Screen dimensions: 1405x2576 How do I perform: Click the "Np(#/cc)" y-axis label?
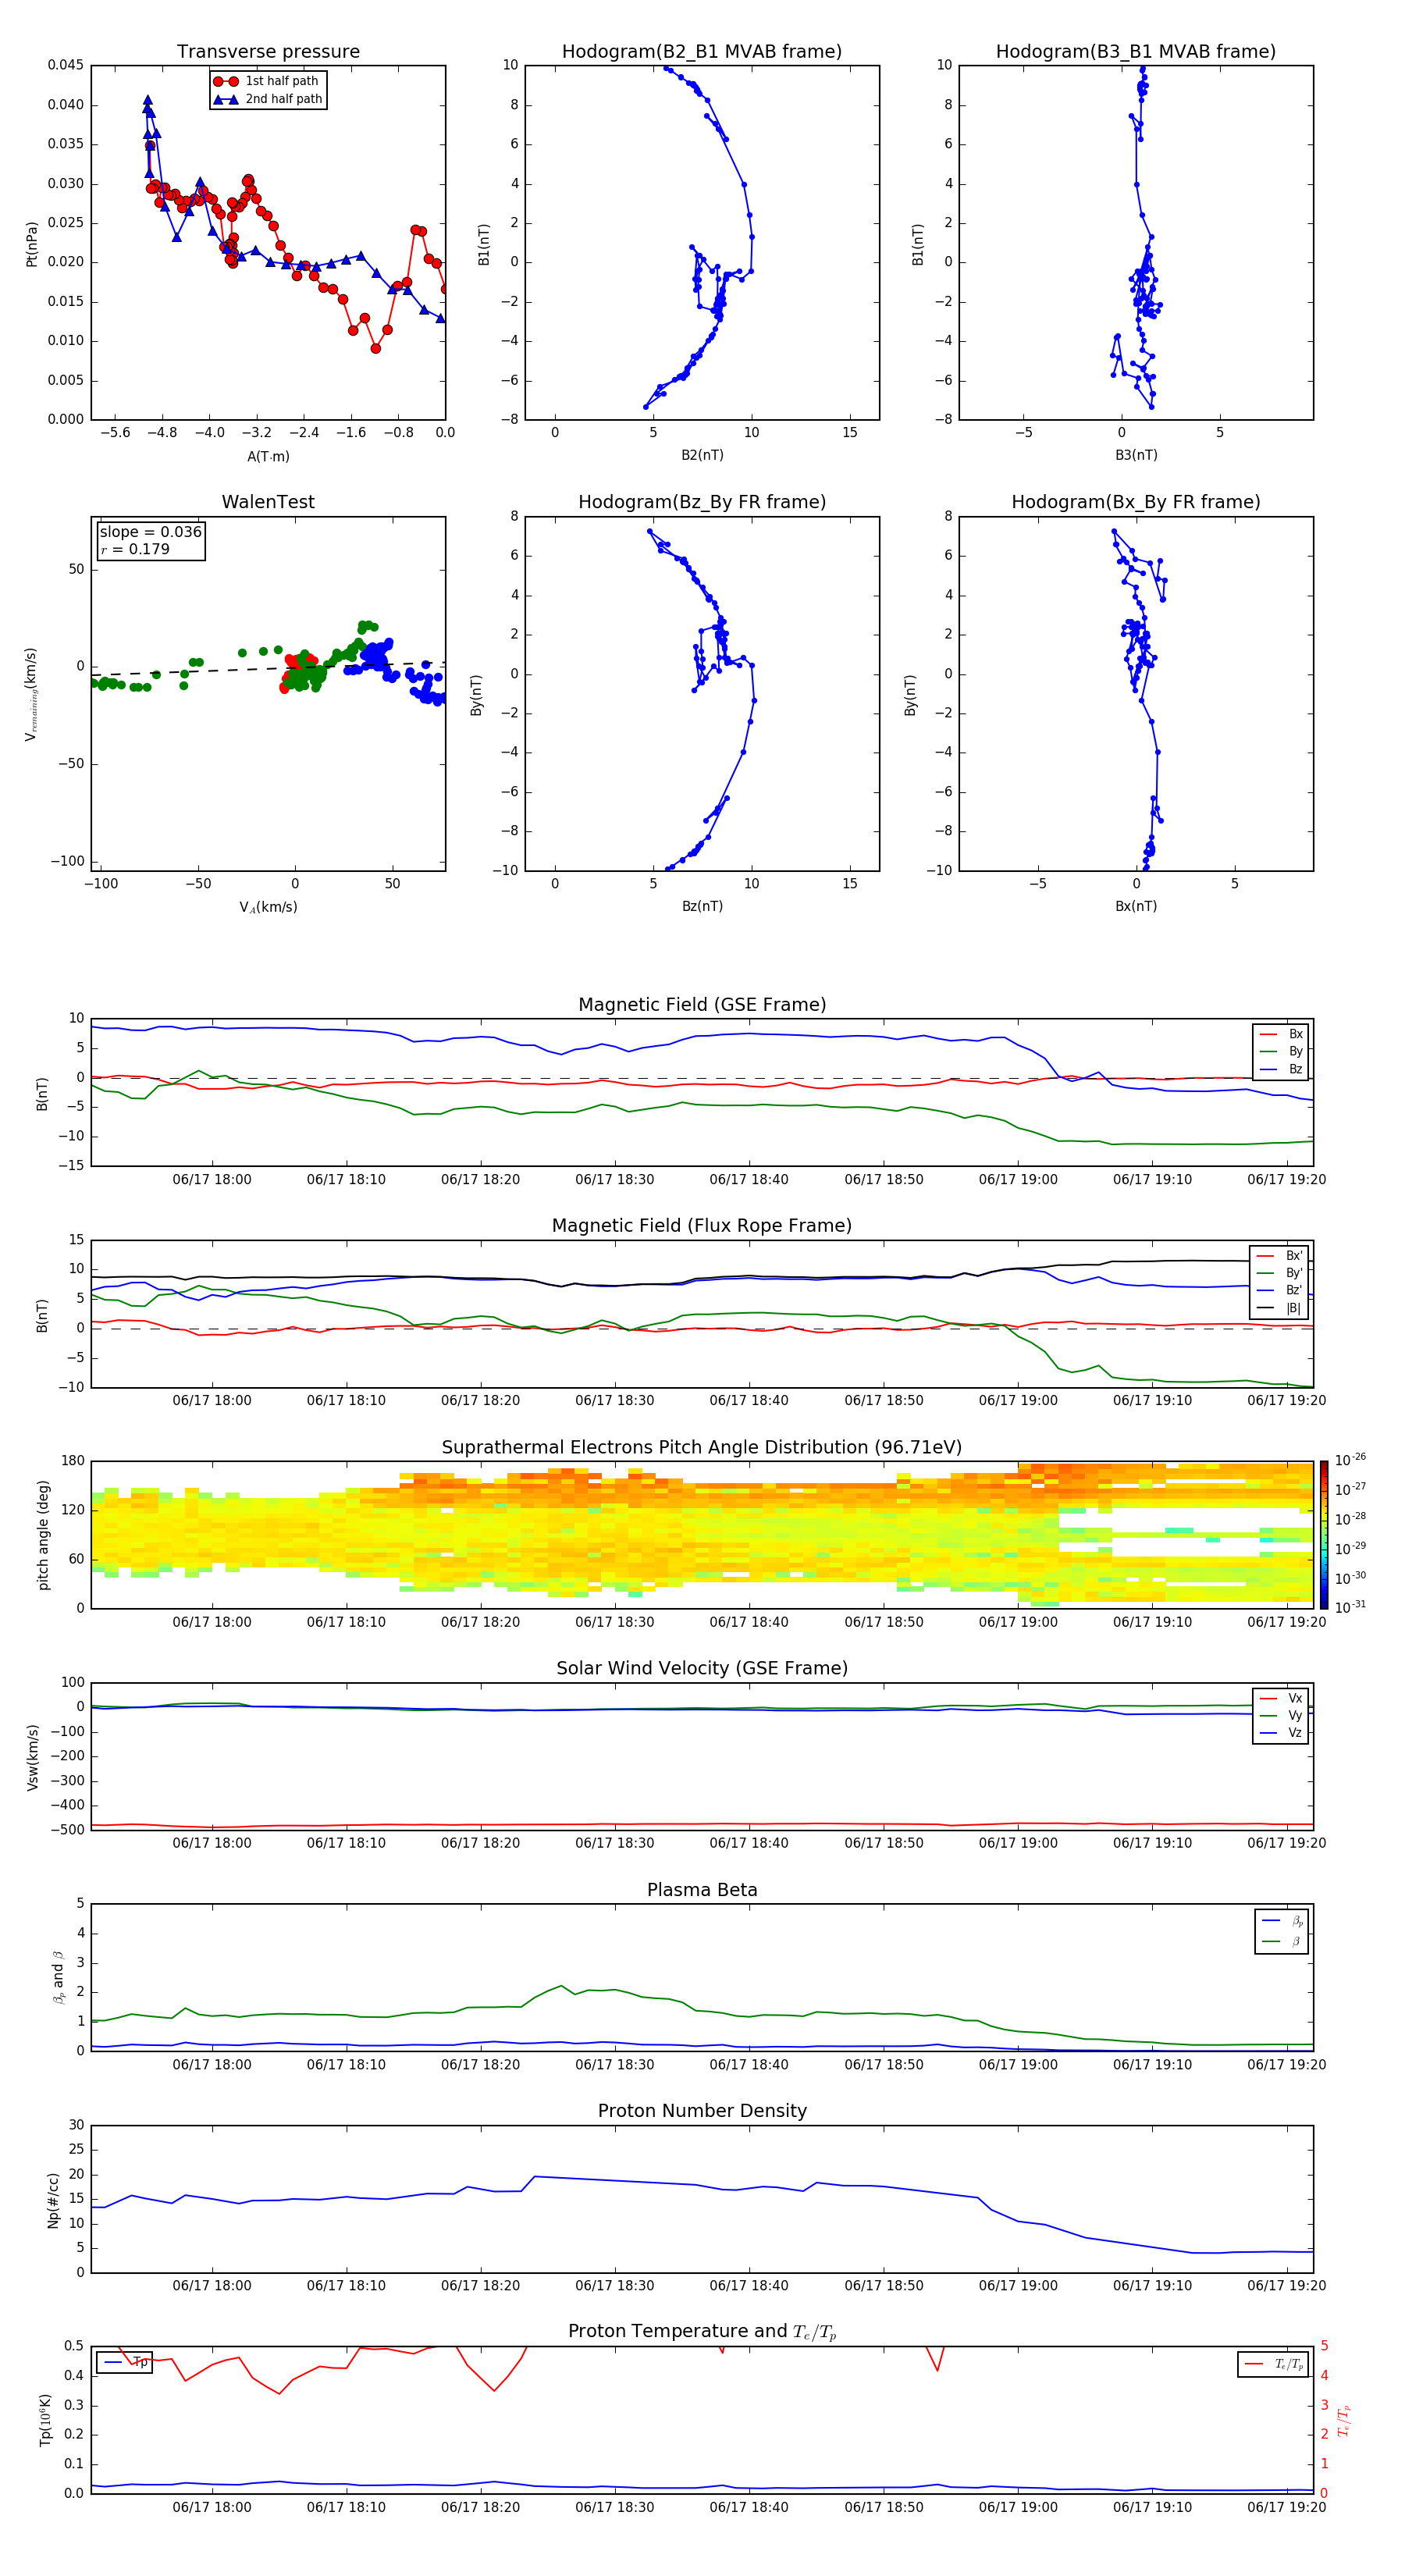[x=53, y=2199]
